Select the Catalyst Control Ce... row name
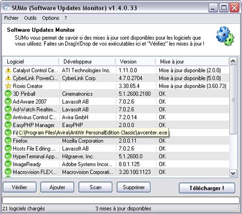Viewport: 242px width, 214px height. tap(35, 70)
